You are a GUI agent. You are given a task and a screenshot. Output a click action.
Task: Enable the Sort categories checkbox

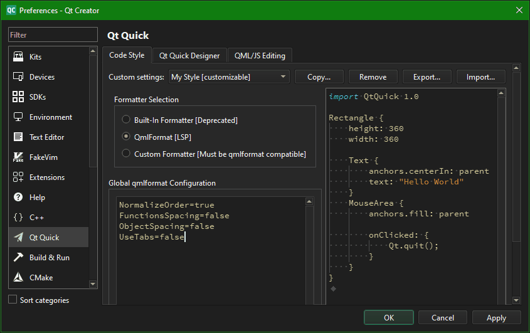click(x=13, y=300)
